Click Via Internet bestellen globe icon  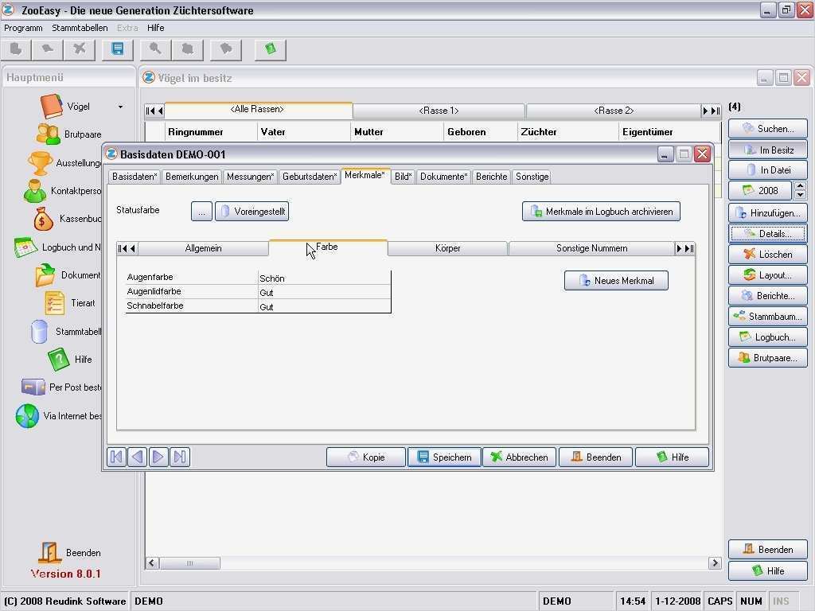27,415
